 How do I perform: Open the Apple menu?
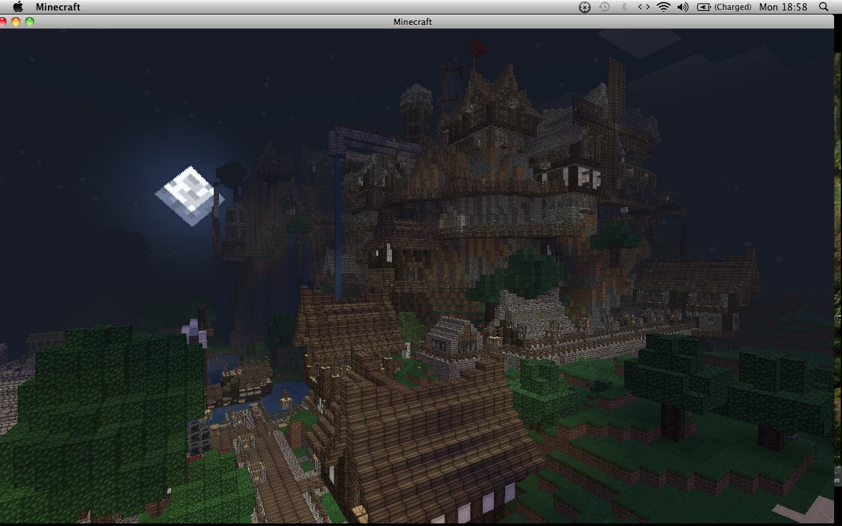pyautogui.click(x=18, y=7)
